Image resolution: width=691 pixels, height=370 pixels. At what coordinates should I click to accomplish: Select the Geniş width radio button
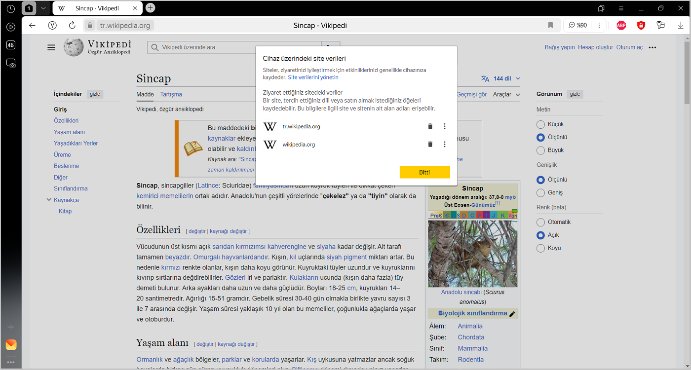coord(540,192)
